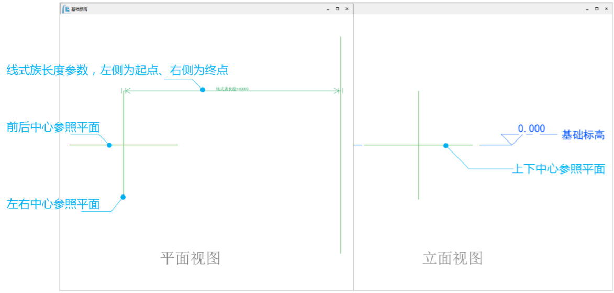Select the vertical reference plane in elevation view
Viewport: 614px width, 293px height.
pyautogui.click(x=419, y=145)
